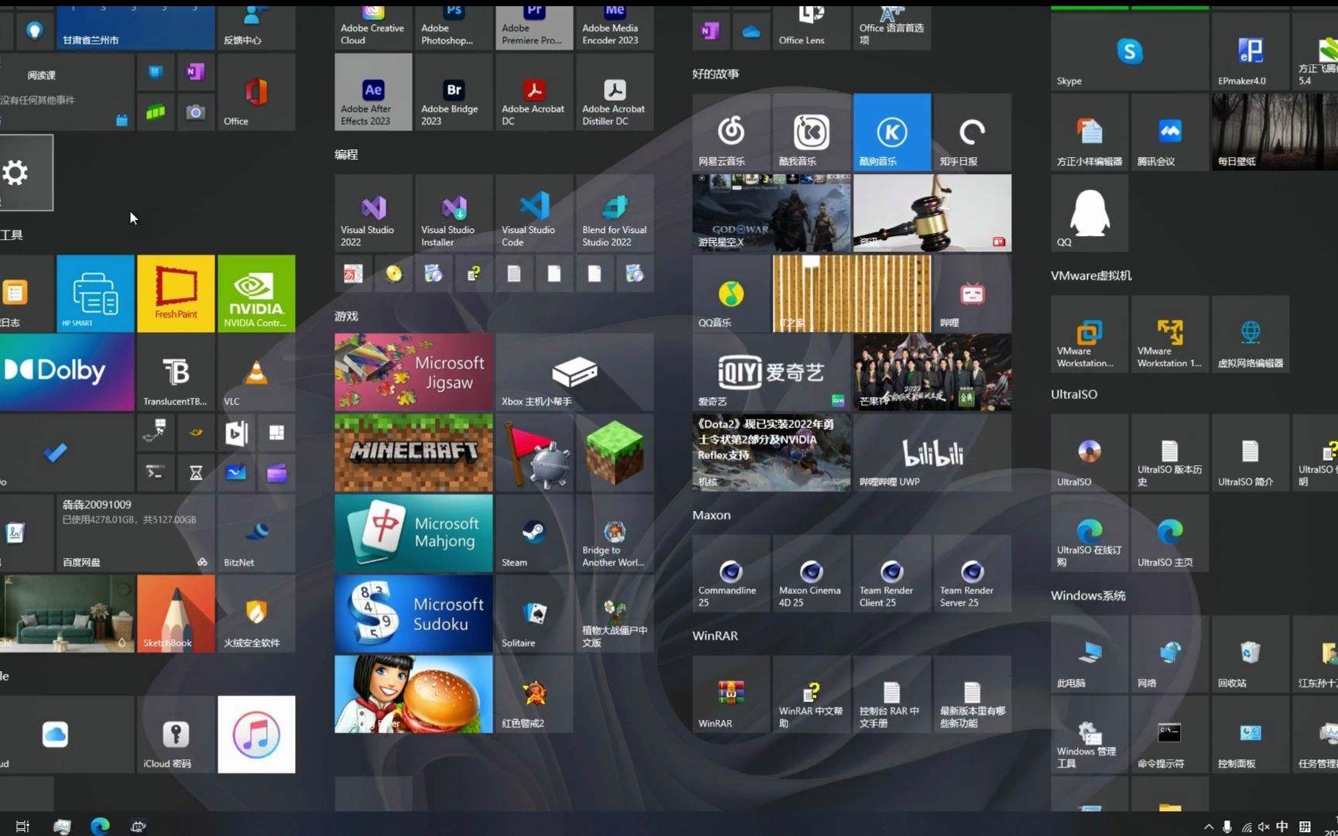Image resolution: width=1338 pixels, height=836 pixels.
Task: Open VMware Workstation tile
Action: [x=1089, y=334]
